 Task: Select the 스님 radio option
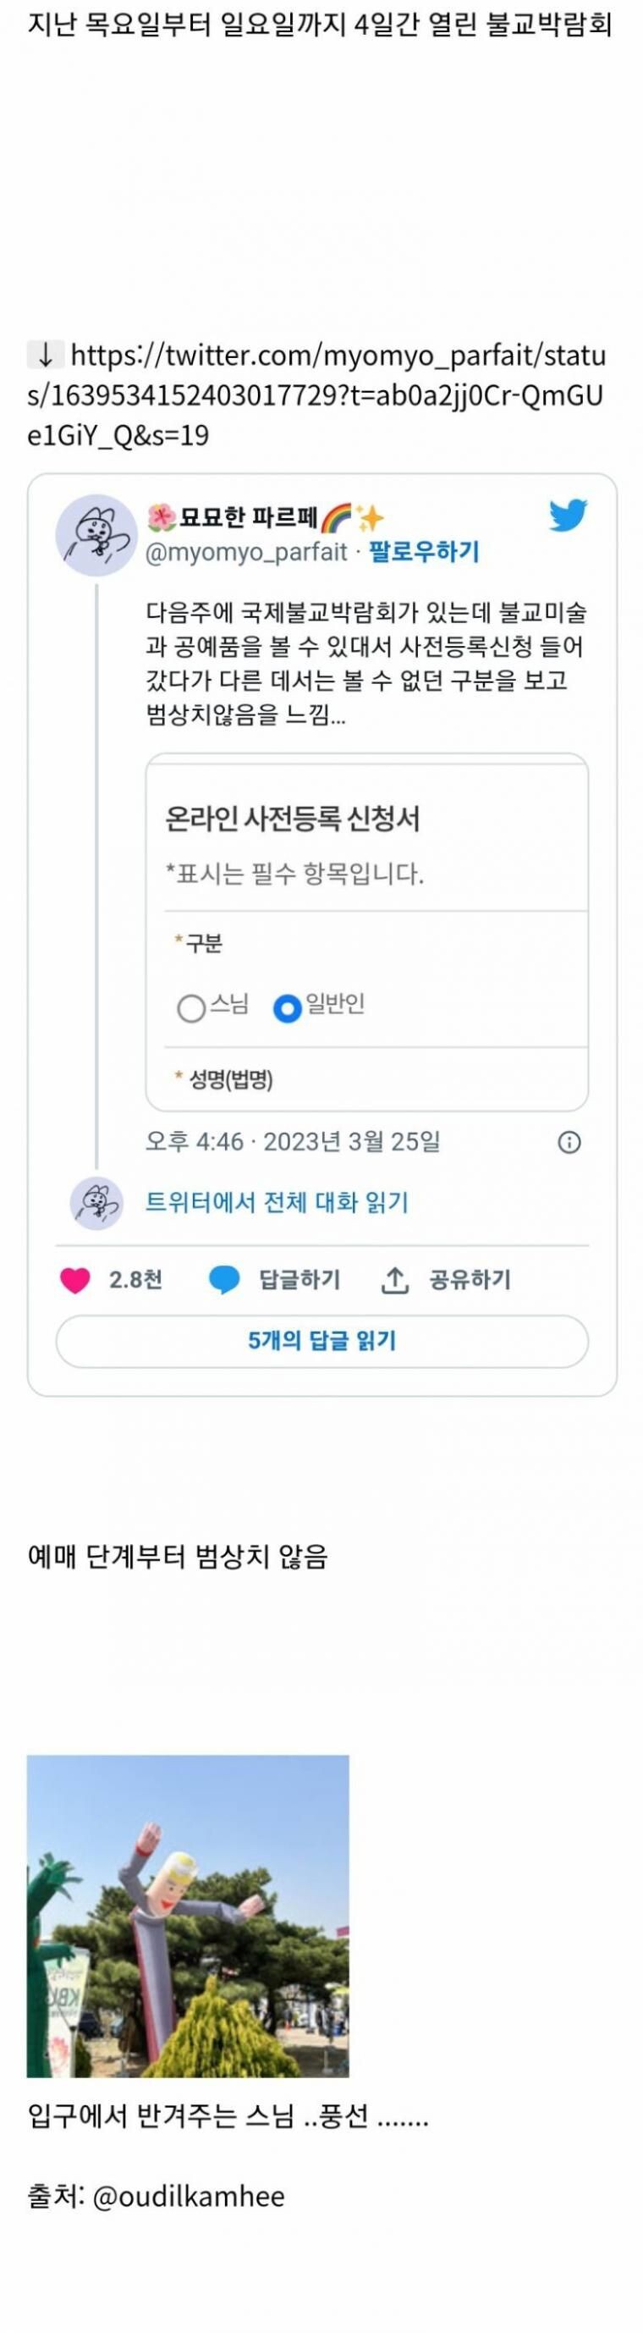[x=191, y=1008]
